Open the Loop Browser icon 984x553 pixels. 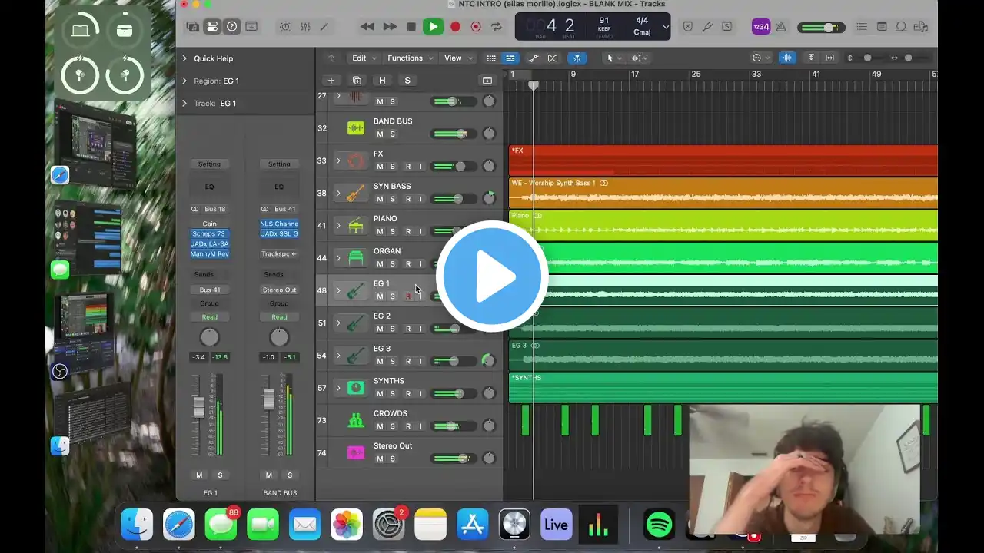(901, 27)
